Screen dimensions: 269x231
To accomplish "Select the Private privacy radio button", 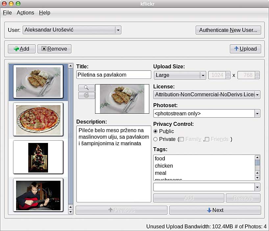I will click(x=156, y=139).
